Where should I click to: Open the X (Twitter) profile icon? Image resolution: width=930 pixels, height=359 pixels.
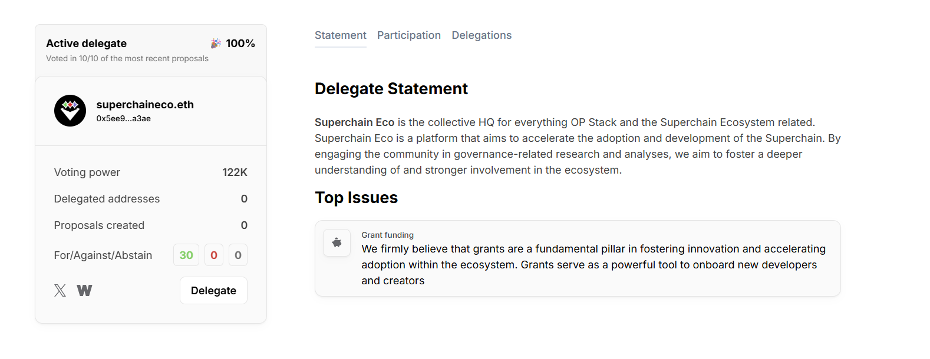click(60, 290)
